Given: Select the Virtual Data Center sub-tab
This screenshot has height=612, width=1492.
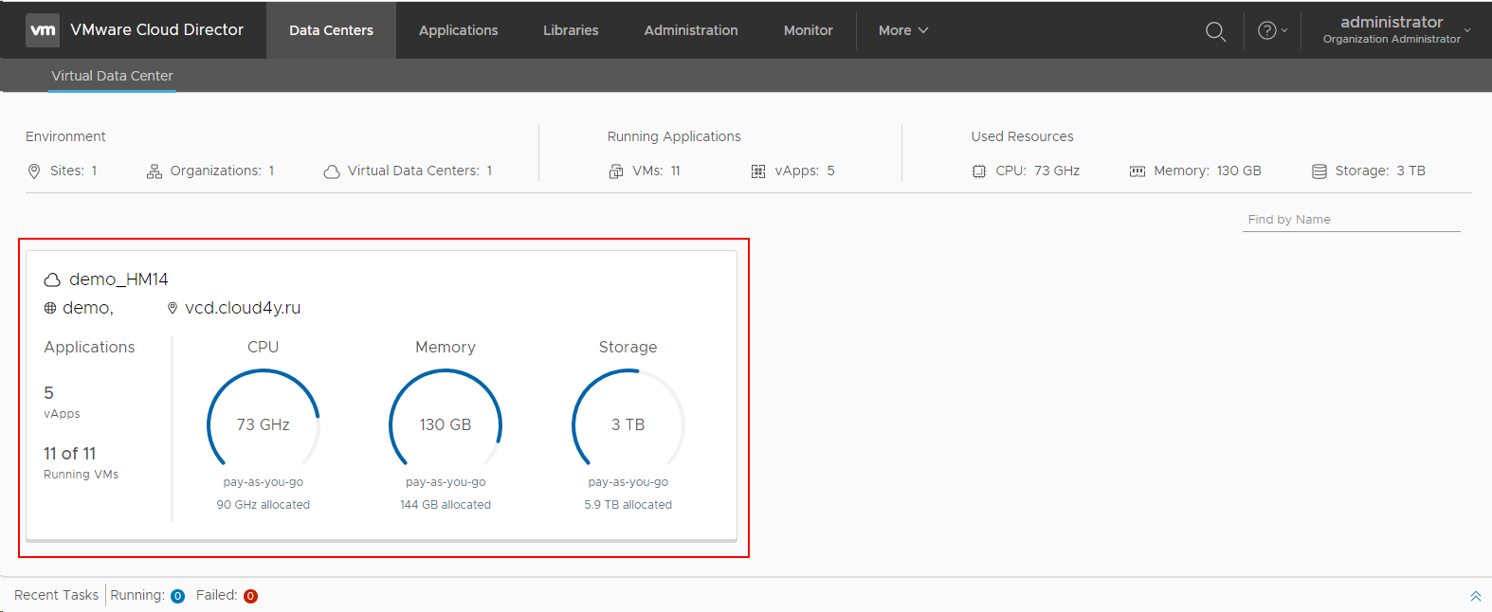Looking at the screenshot, I should pos(112,76).
